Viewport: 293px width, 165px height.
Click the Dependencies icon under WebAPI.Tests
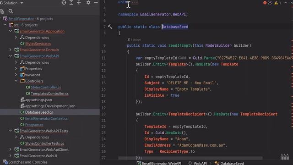point(22,137)
